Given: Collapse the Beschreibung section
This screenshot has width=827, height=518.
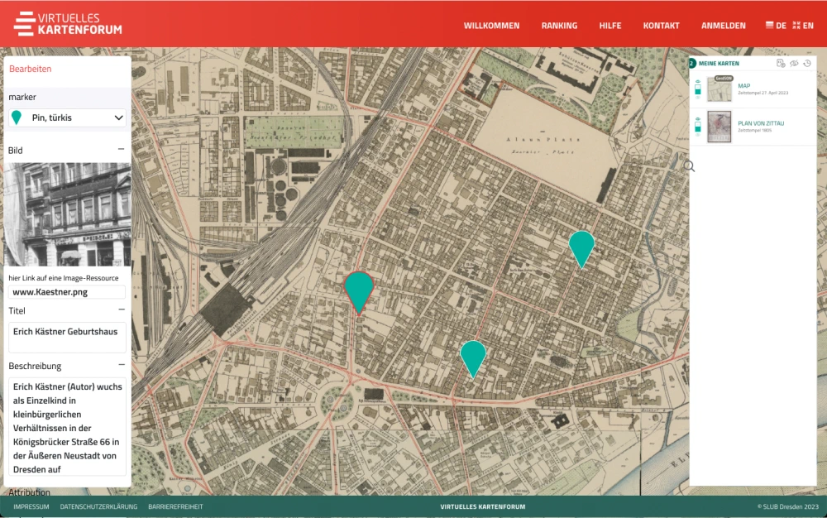Looking at the screenshot, I should pos(122,364).
